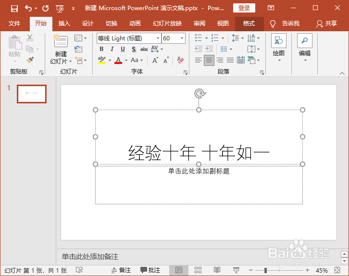Click Share (共享) button
Viewport: 349px width, 276px height.
(327, 24)
